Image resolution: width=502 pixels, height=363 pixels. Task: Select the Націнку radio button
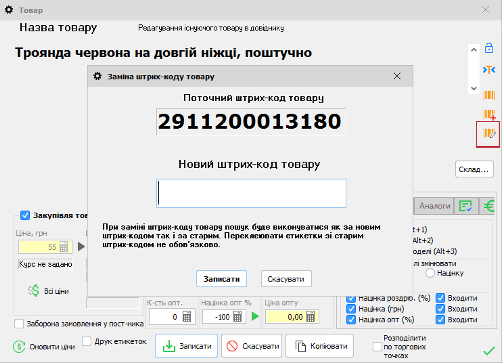(x=430, y=273)
